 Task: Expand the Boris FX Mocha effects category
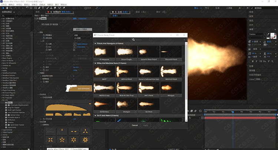[x=1, y=61]
